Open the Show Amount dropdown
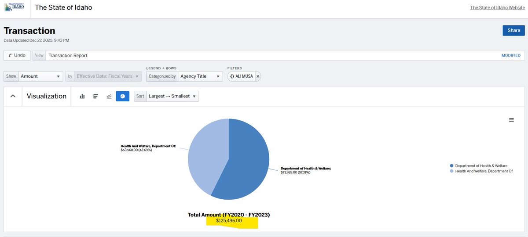The image size is (528, 237). (41, 76)
